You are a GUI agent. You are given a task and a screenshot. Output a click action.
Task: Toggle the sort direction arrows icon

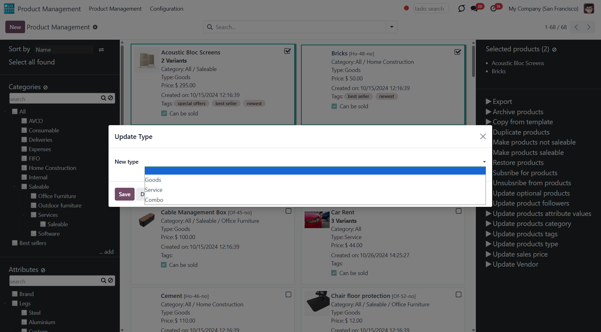coord(101,50)
